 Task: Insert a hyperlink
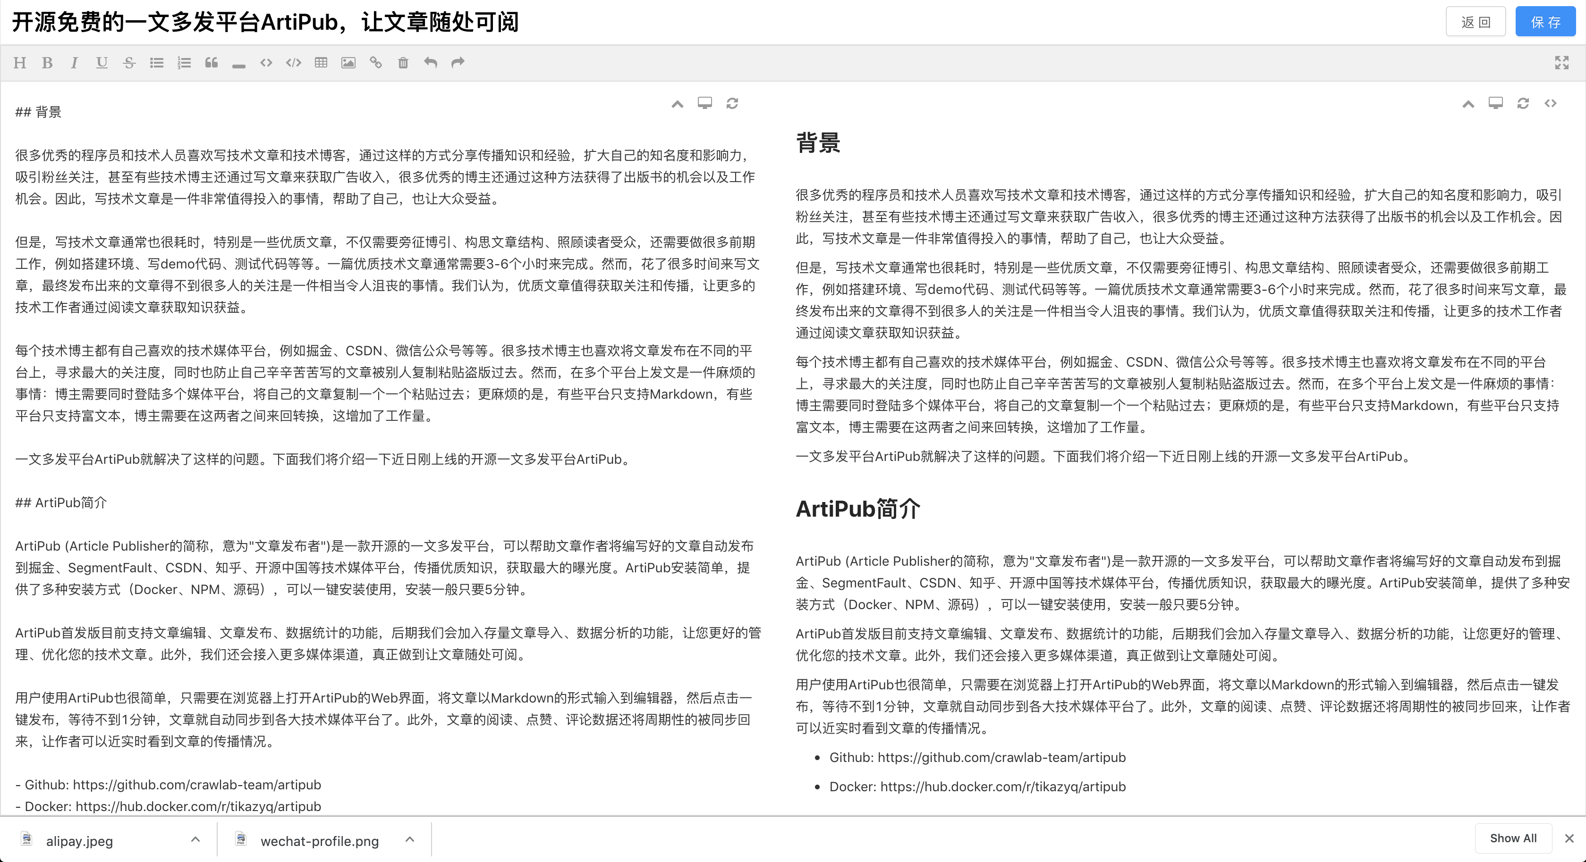point(375,63)
